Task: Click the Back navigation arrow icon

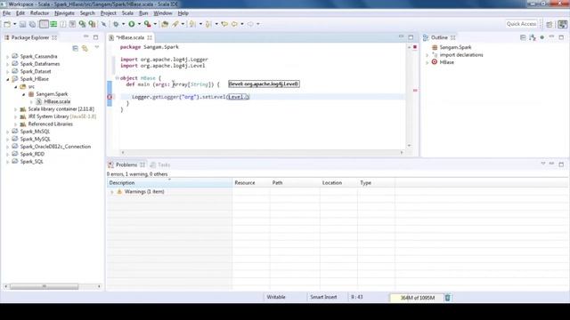Action: (x=234, y=24)
